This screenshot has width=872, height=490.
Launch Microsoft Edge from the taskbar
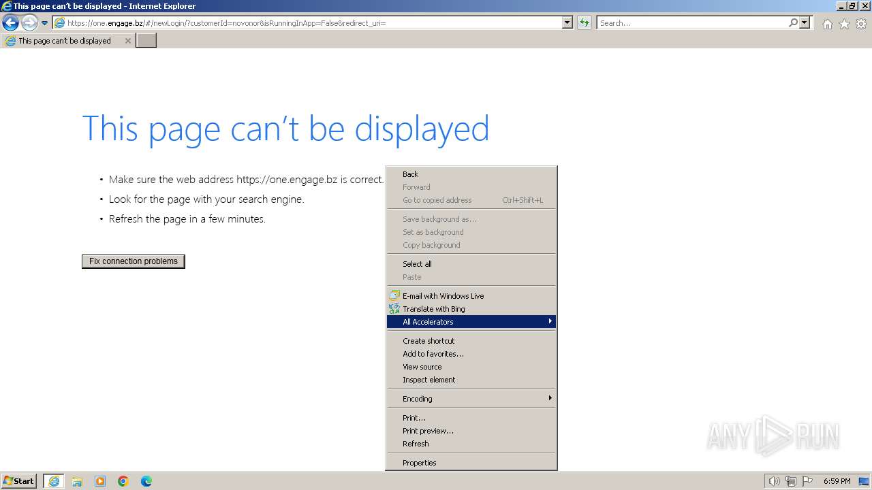click(x=146, y=481)
